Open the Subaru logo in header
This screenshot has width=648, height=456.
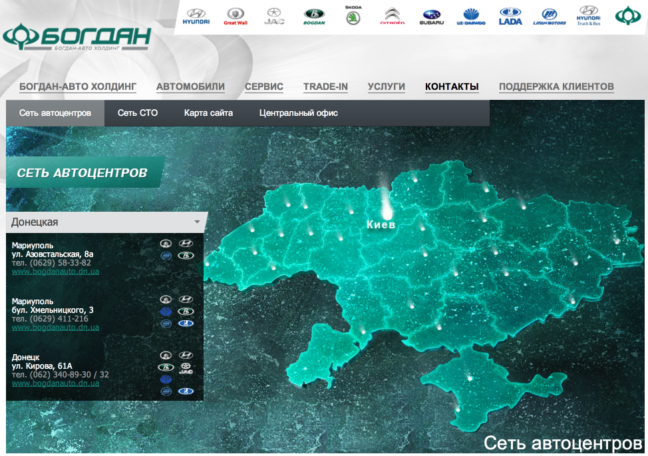tap(432, 17)
